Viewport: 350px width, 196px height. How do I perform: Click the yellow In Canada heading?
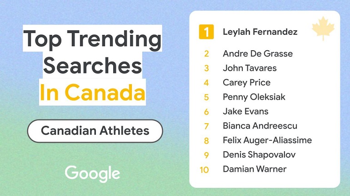tap(92, 92)
